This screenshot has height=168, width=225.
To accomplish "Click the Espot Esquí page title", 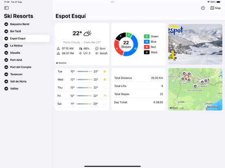I will (x=71, y=16).
